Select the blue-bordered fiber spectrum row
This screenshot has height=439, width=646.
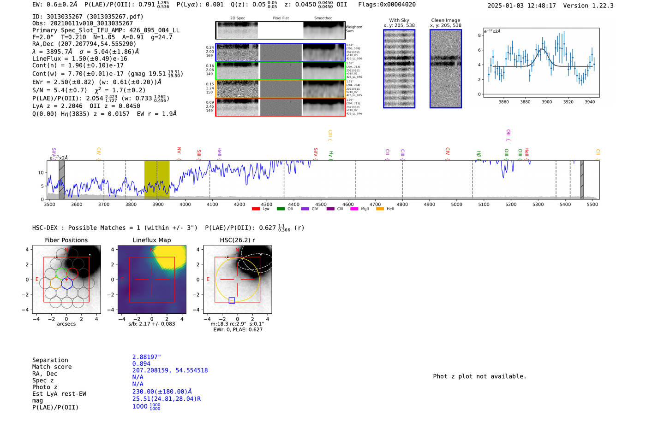[x=280, y=53]
